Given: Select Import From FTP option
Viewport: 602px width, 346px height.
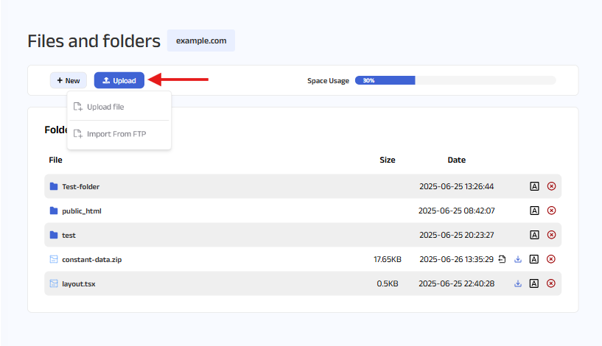Looking at the screenshot, I should pyautogui.click(x=115, y=134).
